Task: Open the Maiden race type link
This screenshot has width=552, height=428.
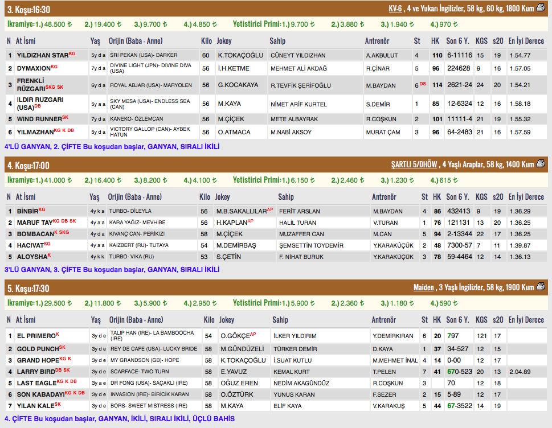Action: 424,288
